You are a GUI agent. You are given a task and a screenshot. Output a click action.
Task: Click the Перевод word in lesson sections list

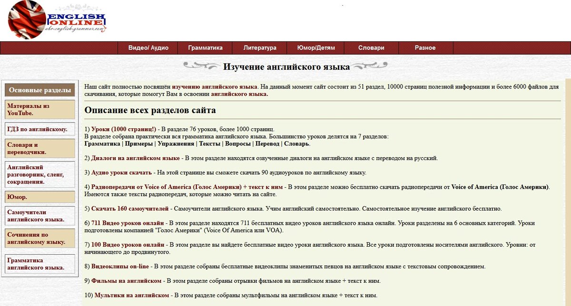pos(267,143)
